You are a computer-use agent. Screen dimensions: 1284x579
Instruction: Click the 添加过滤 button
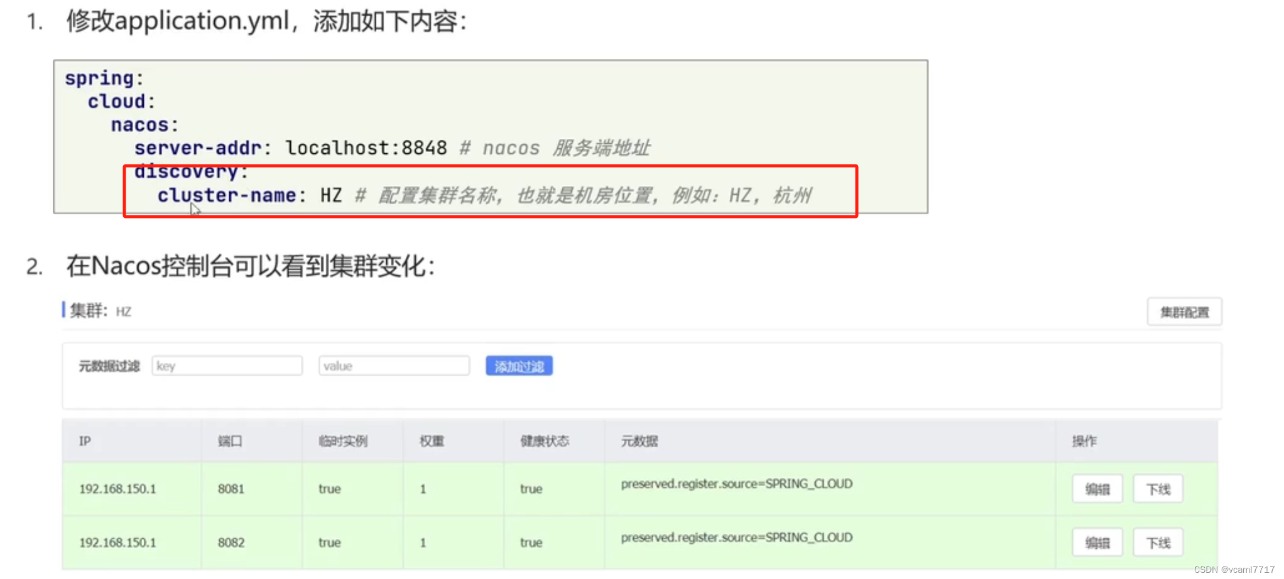tap(519, 366)
